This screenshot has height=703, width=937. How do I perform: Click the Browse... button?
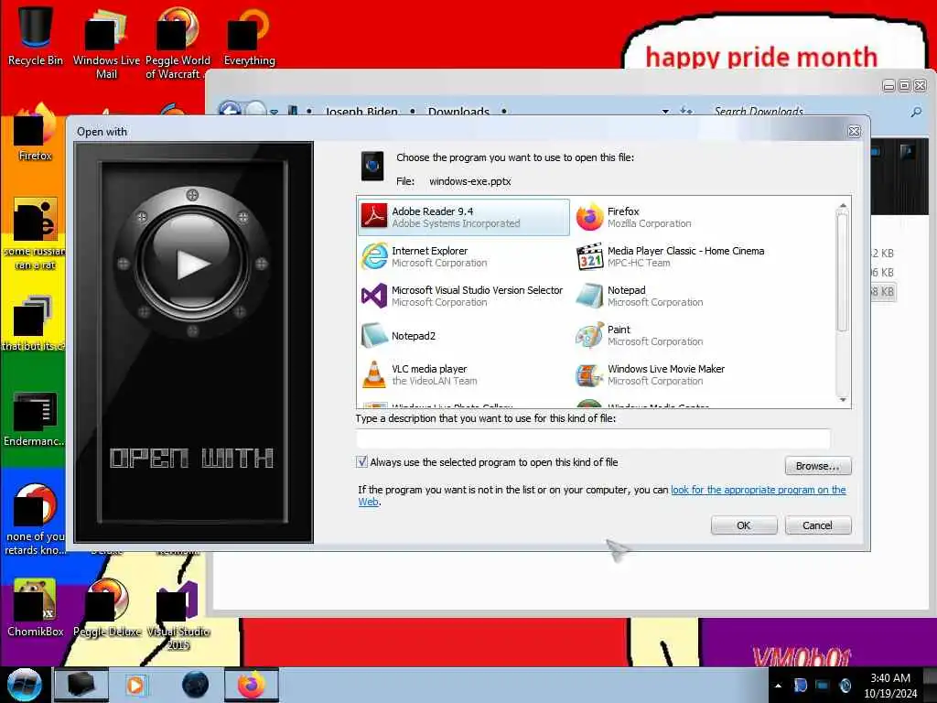point(817,466)
